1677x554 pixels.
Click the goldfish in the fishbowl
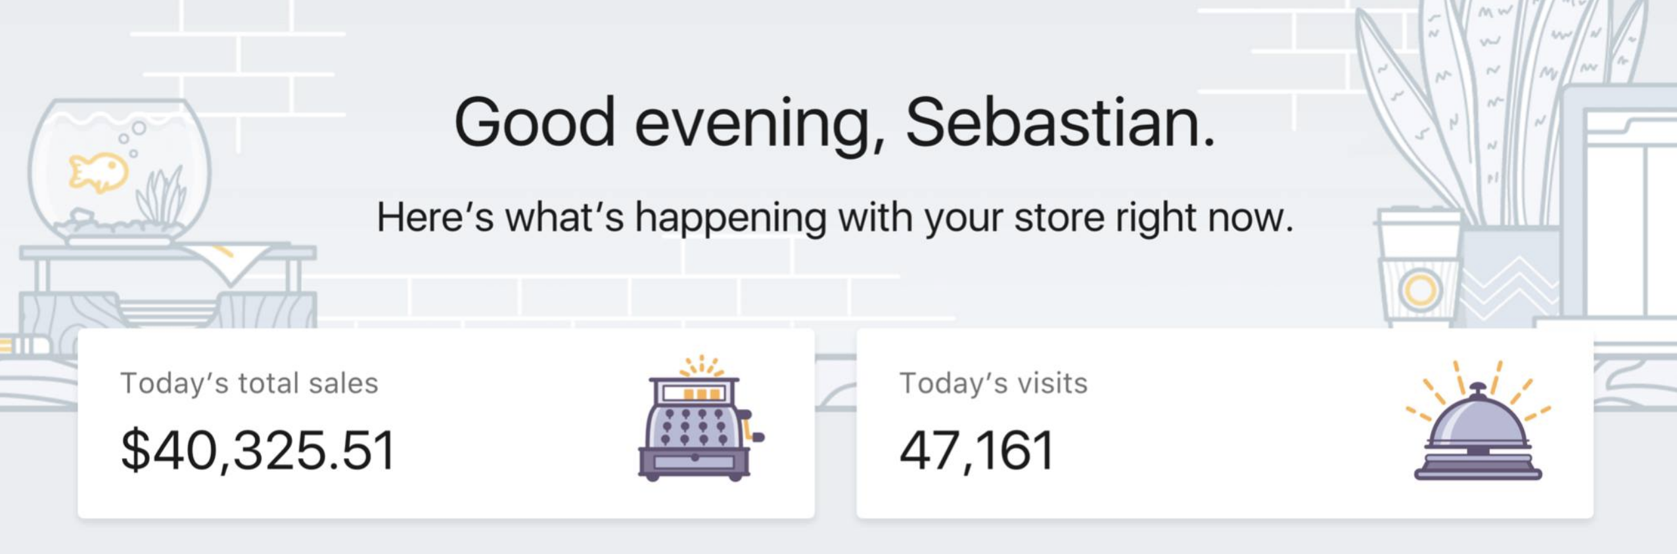(99, 172)
